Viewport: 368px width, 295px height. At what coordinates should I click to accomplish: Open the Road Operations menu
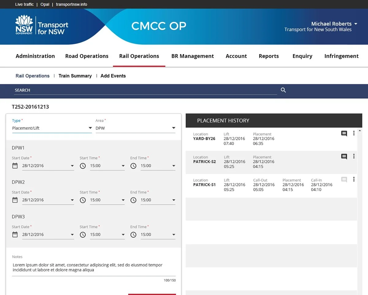(x=87, y=56)
